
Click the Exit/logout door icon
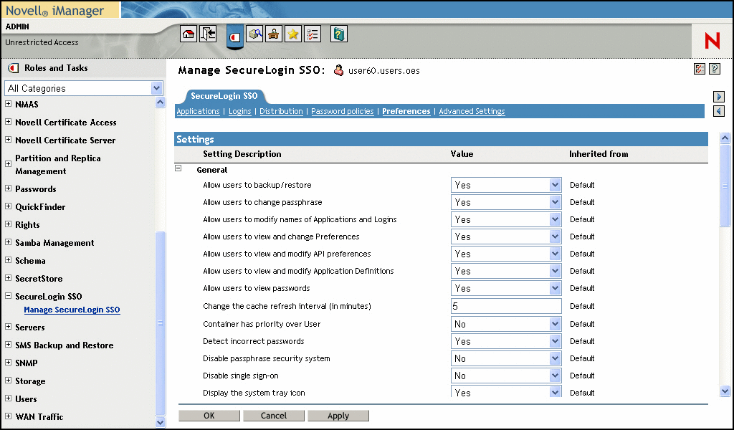(208, 34)
